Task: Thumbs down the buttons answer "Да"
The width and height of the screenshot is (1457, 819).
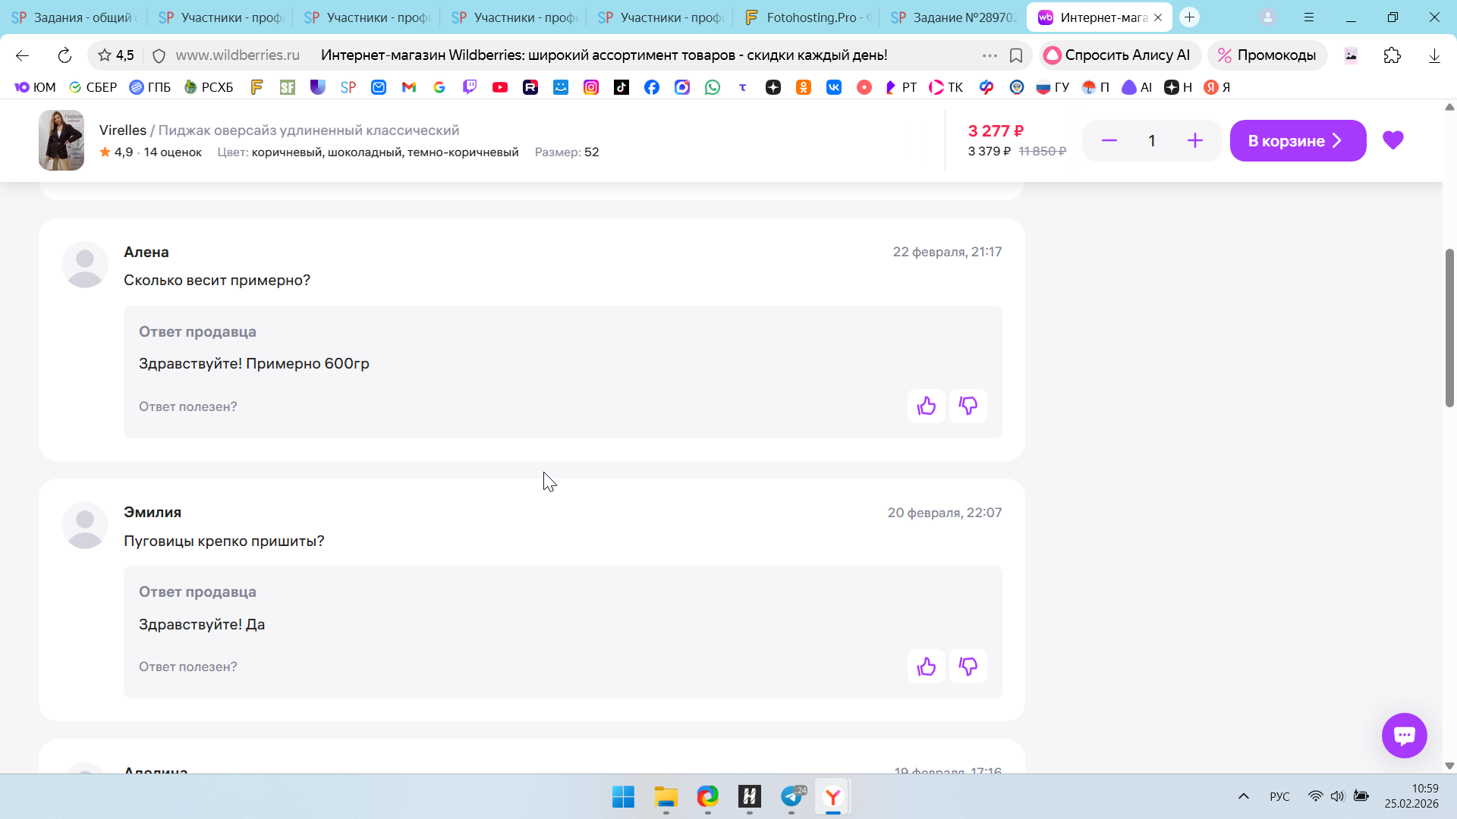Action: (x=968, y=667)
